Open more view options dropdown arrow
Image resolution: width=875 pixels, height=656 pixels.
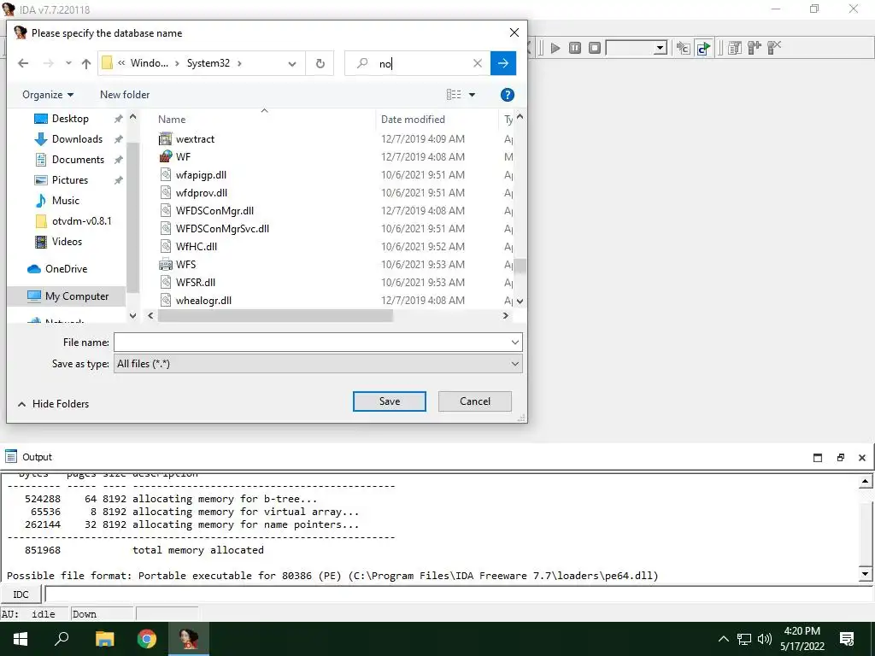(x=472, y=95)
